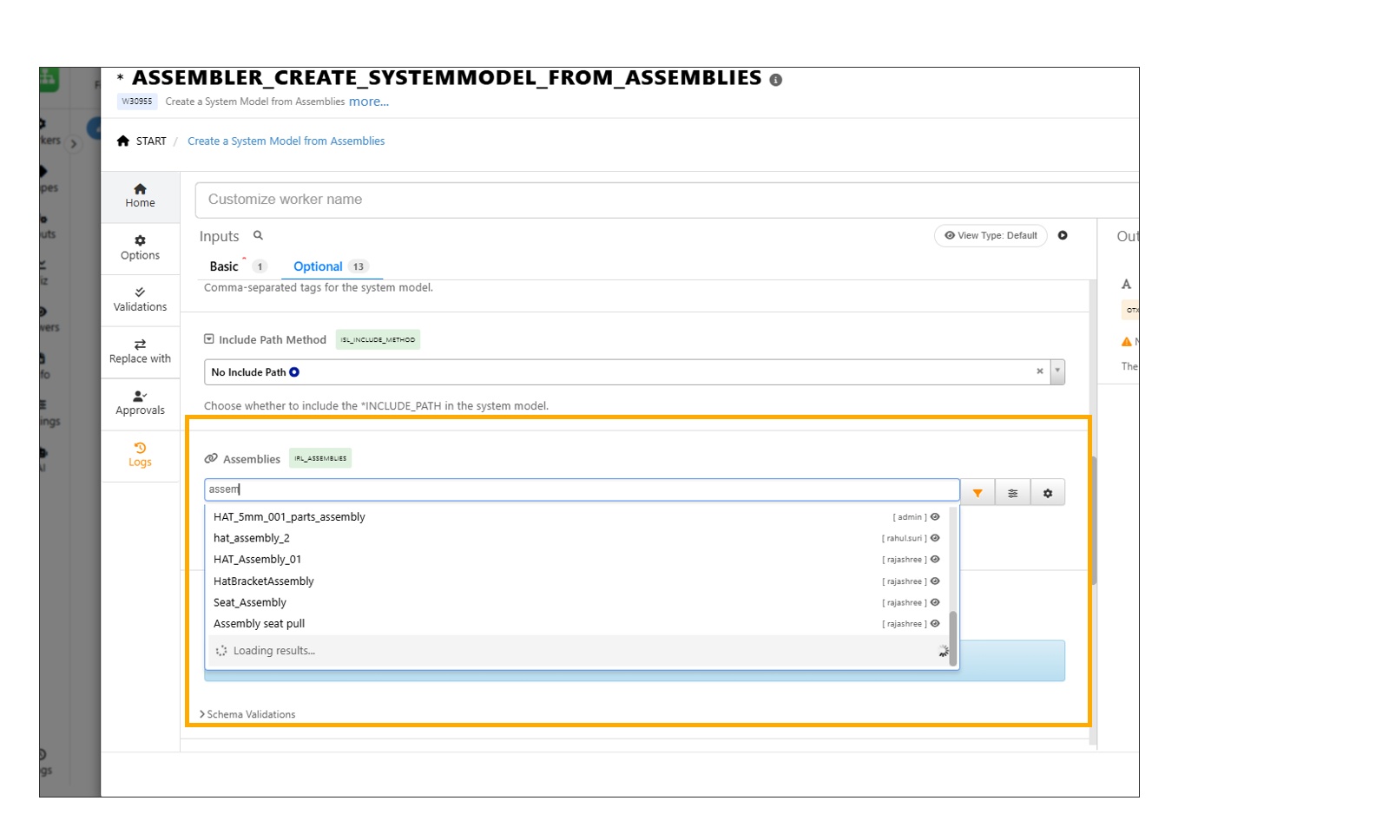Expand the Schema Validations section
The height and width of the screenshot is (814, 1389).
point(247,714)
